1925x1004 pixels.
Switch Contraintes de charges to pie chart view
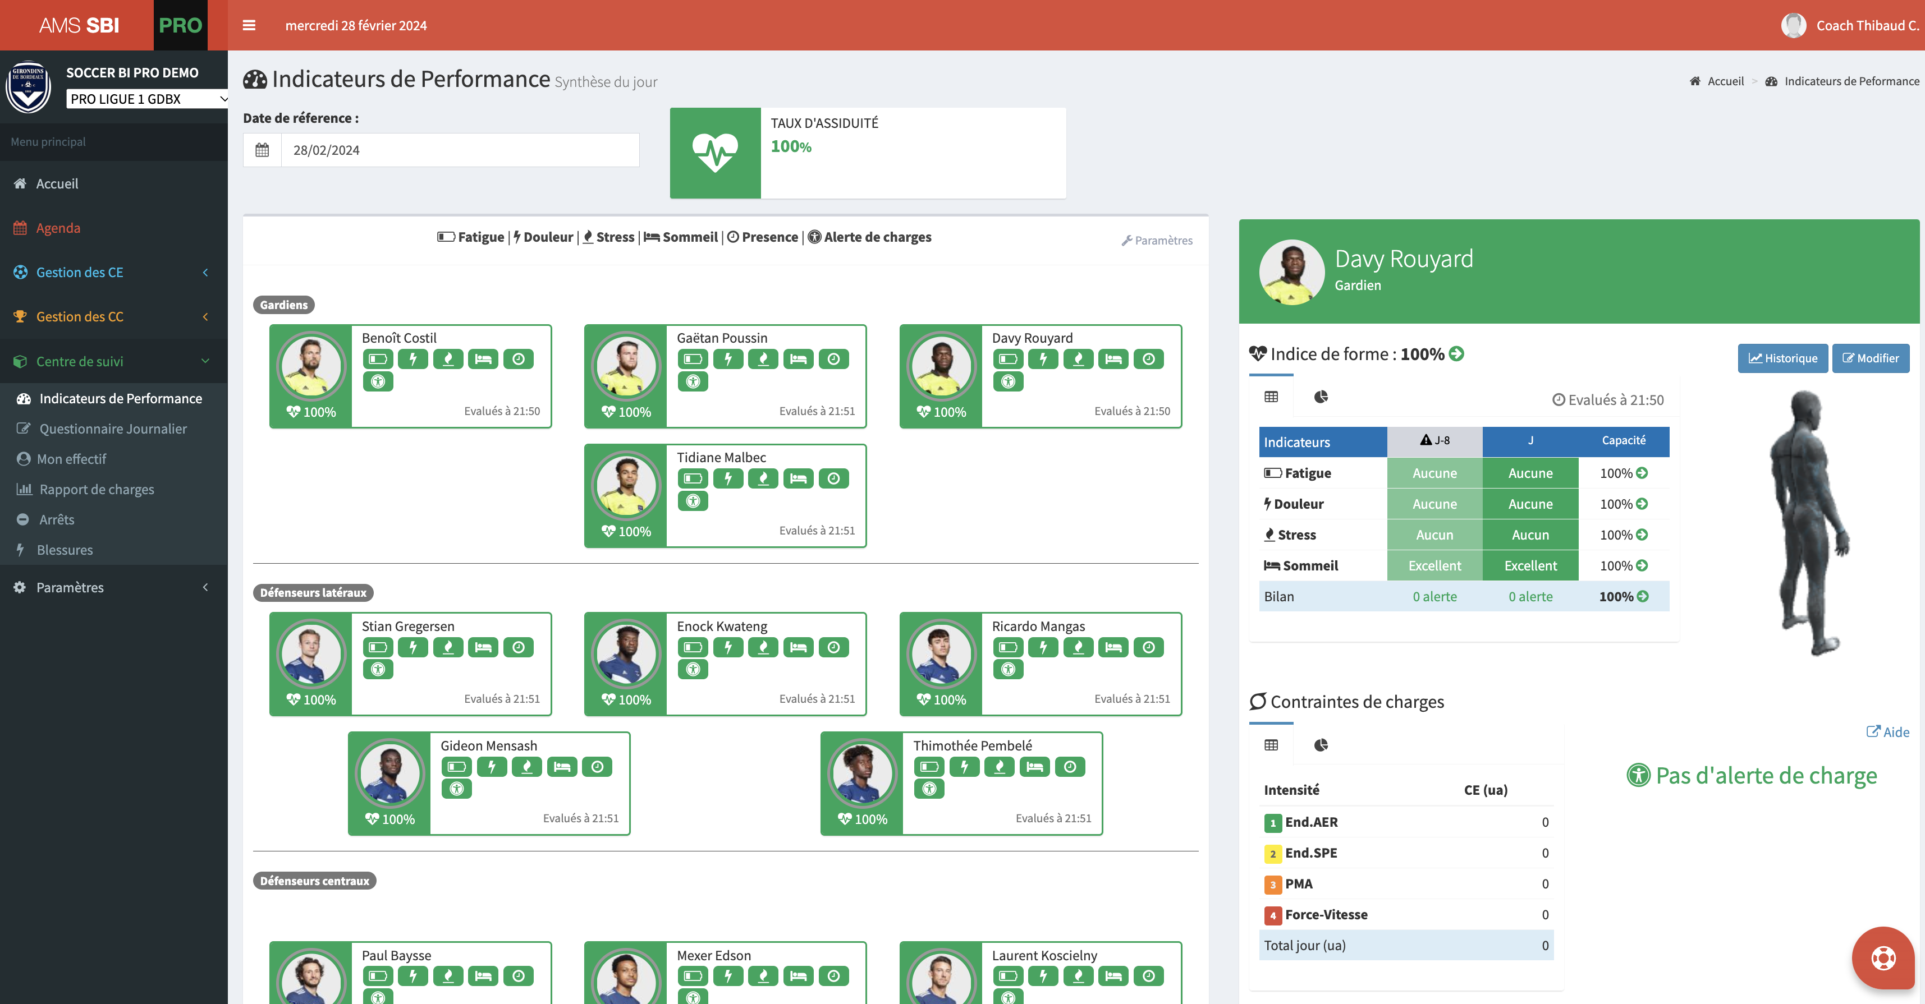coord(1321,745)
